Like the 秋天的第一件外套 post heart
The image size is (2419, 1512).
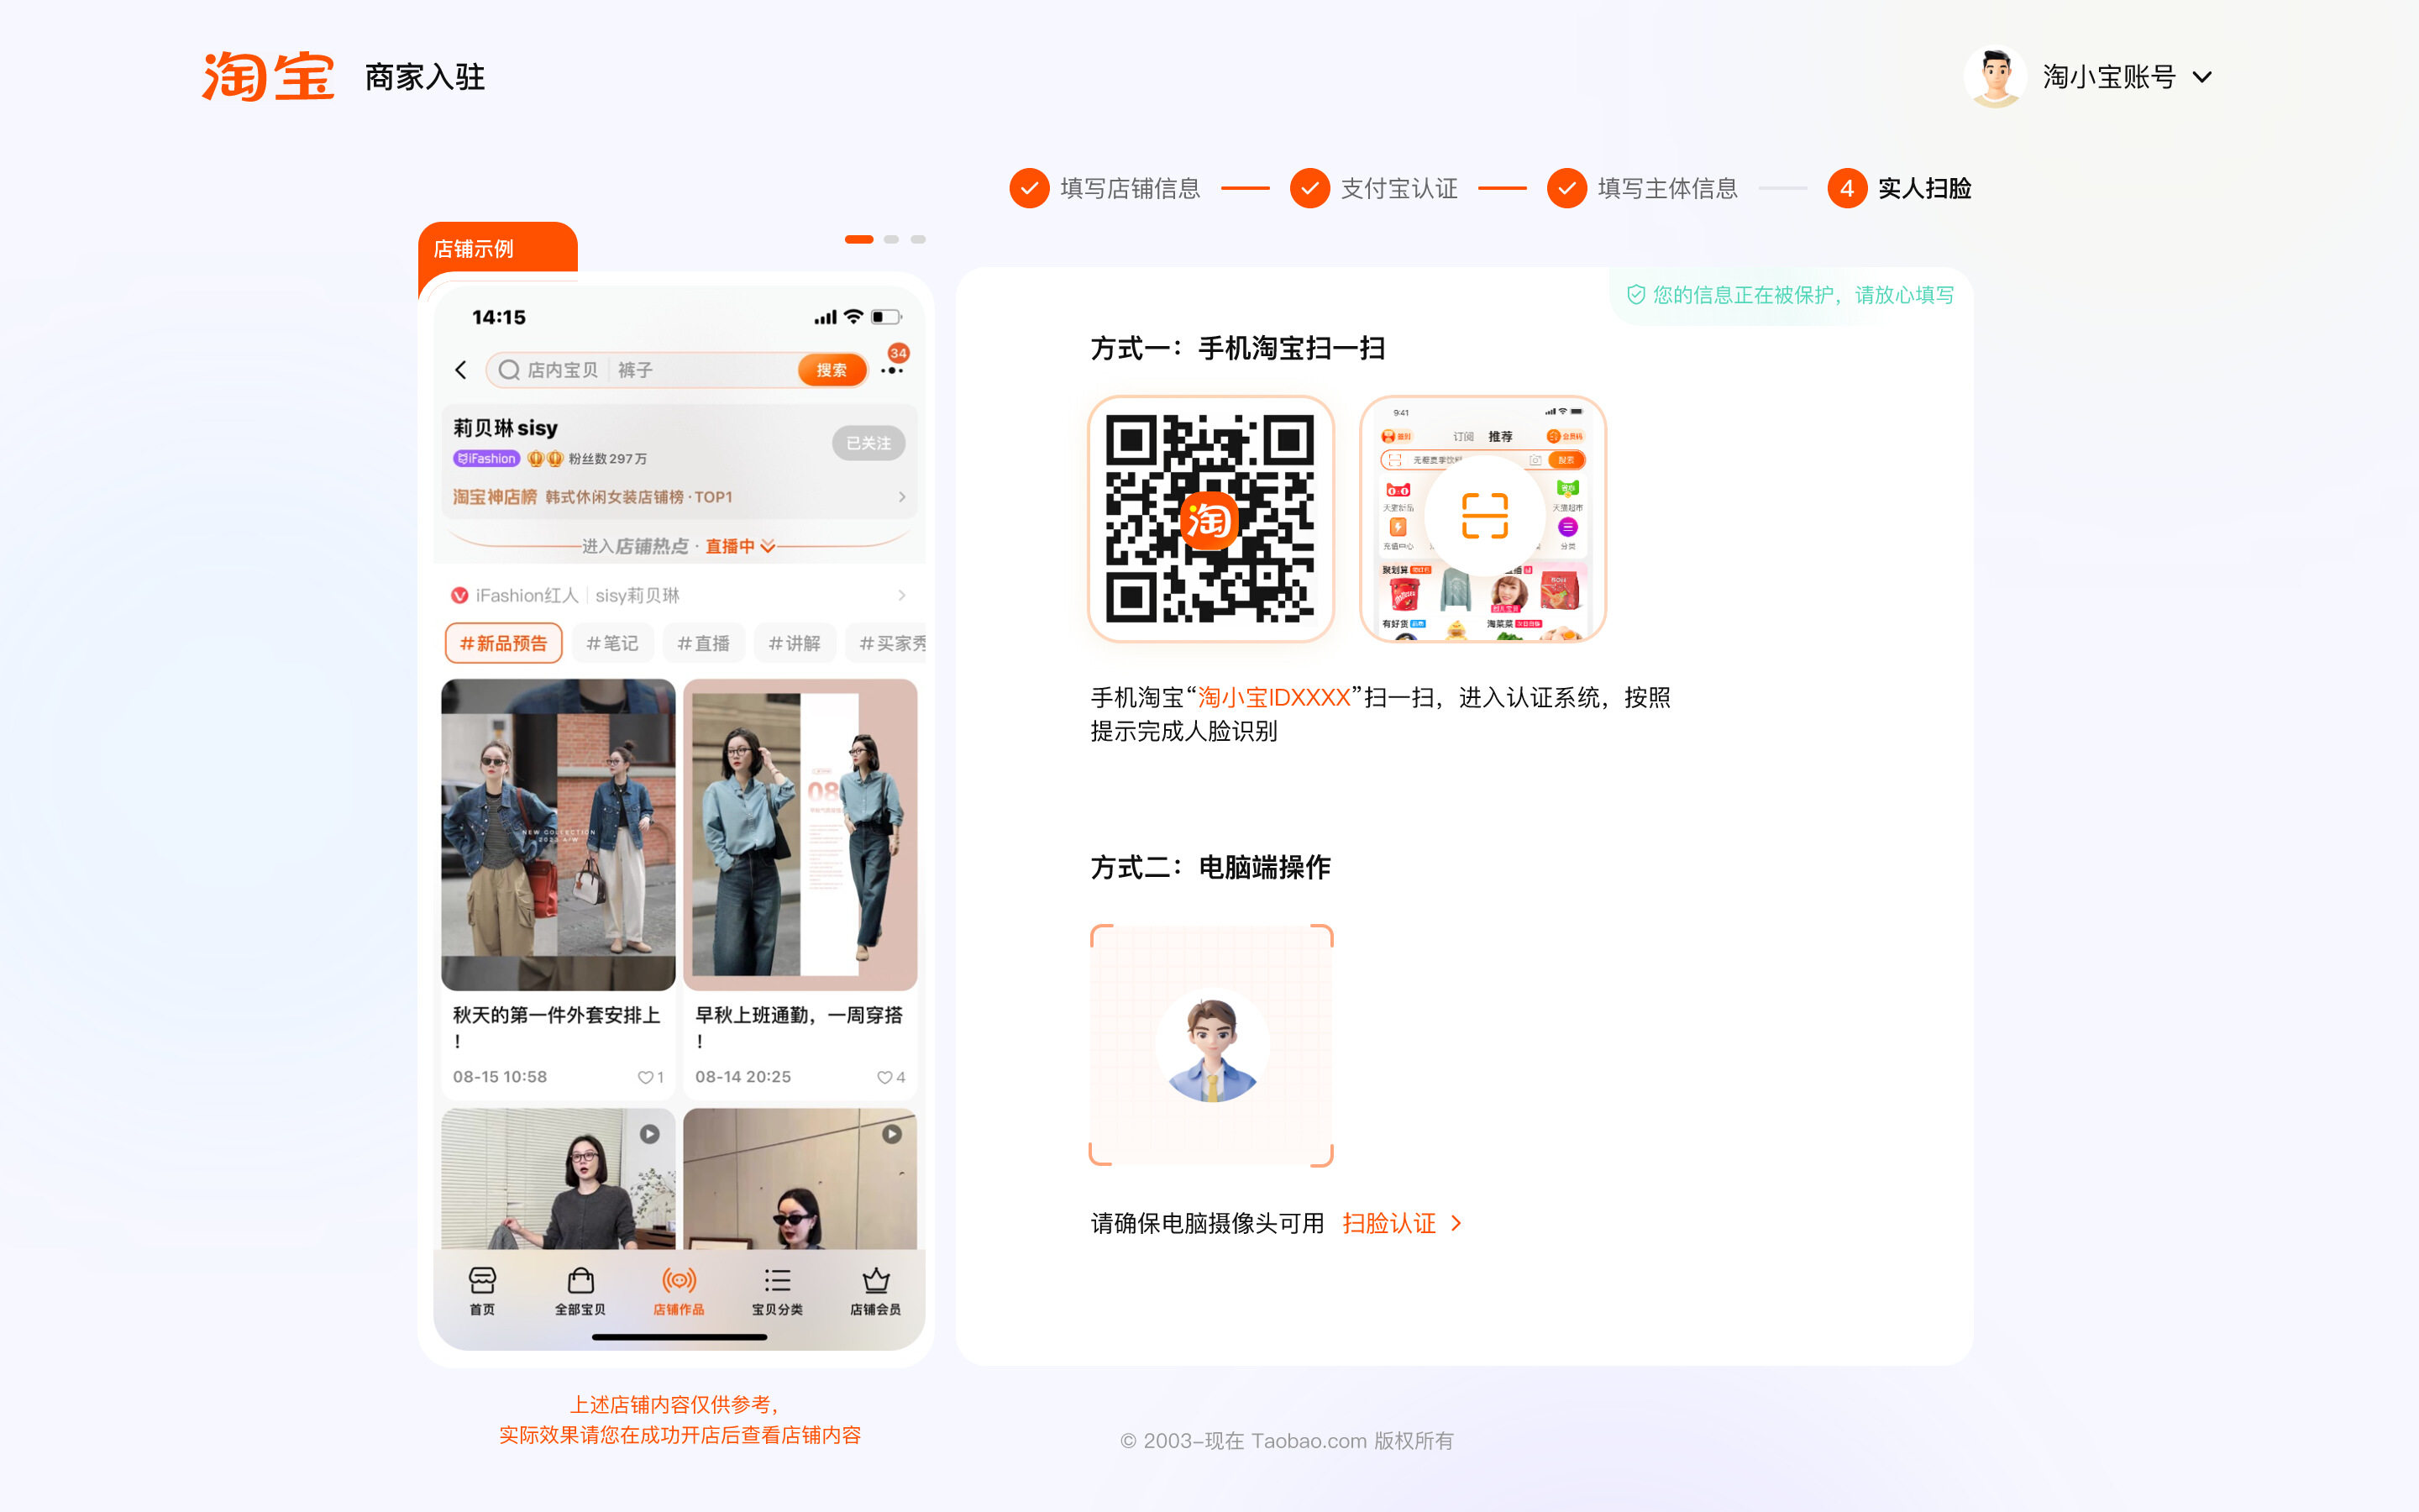click(x=646, y=1077)
